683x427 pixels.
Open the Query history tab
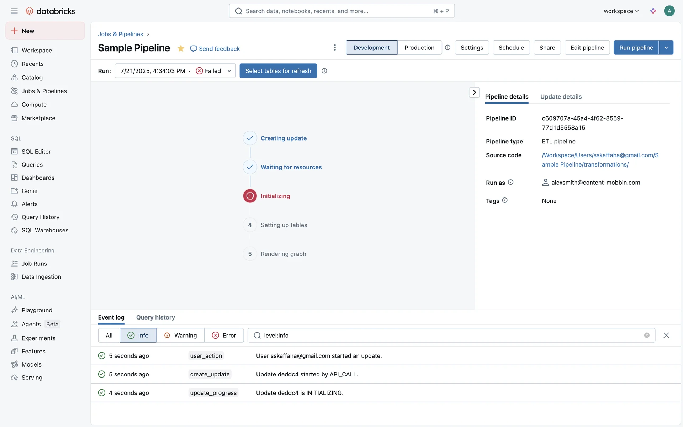(155, 317)
